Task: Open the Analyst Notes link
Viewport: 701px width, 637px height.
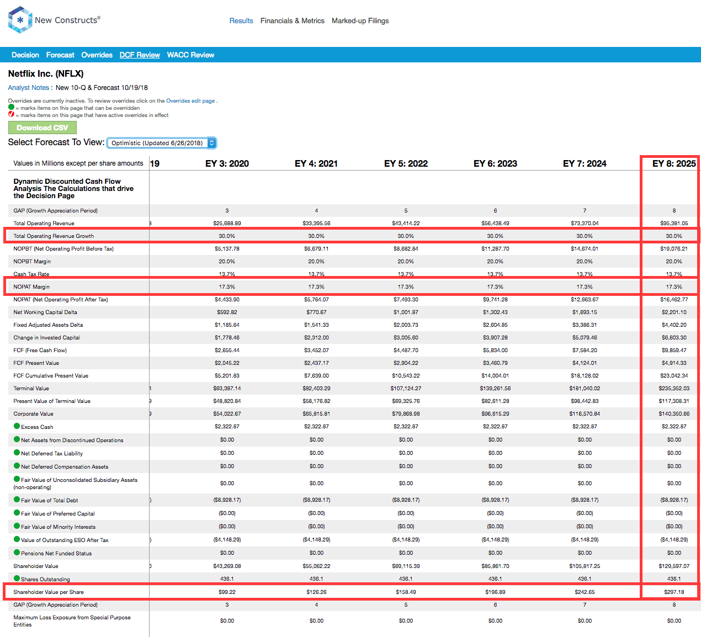Action: coord(29,87)
